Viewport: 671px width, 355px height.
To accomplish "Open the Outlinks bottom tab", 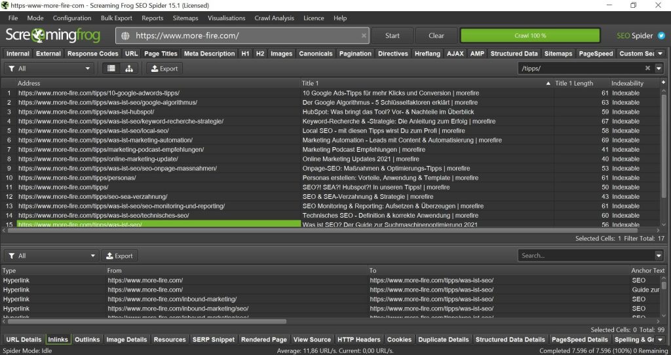I will (x=87, y=339).
